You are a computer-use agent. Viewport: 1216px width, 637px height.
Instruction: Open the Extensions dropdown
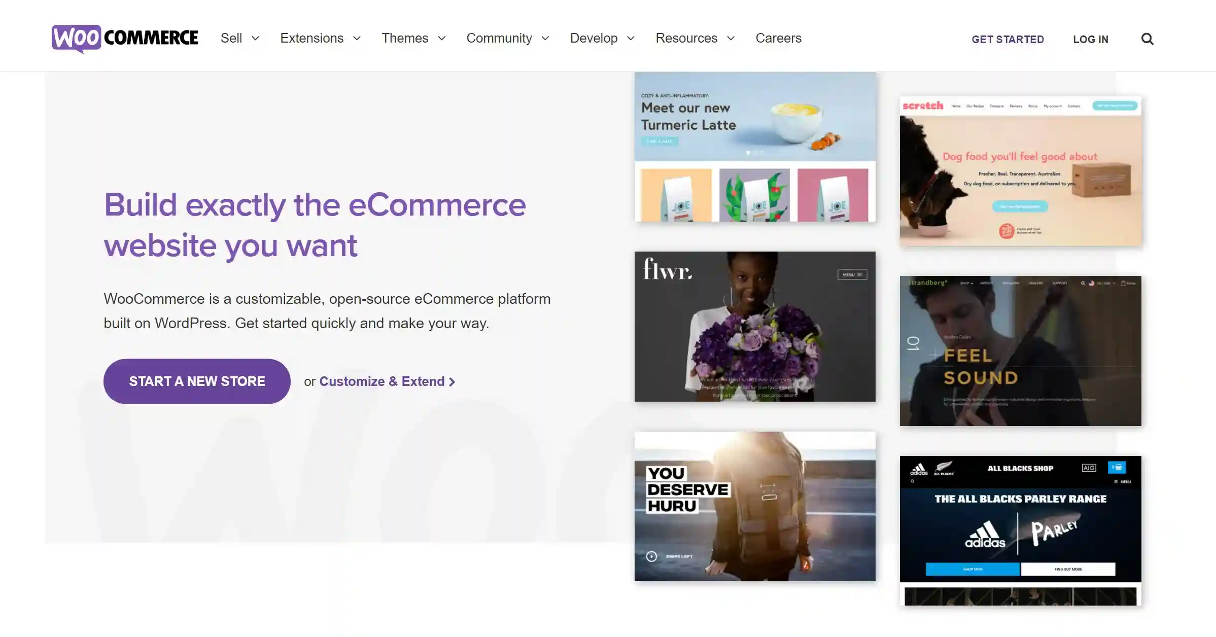pos(312,38)
